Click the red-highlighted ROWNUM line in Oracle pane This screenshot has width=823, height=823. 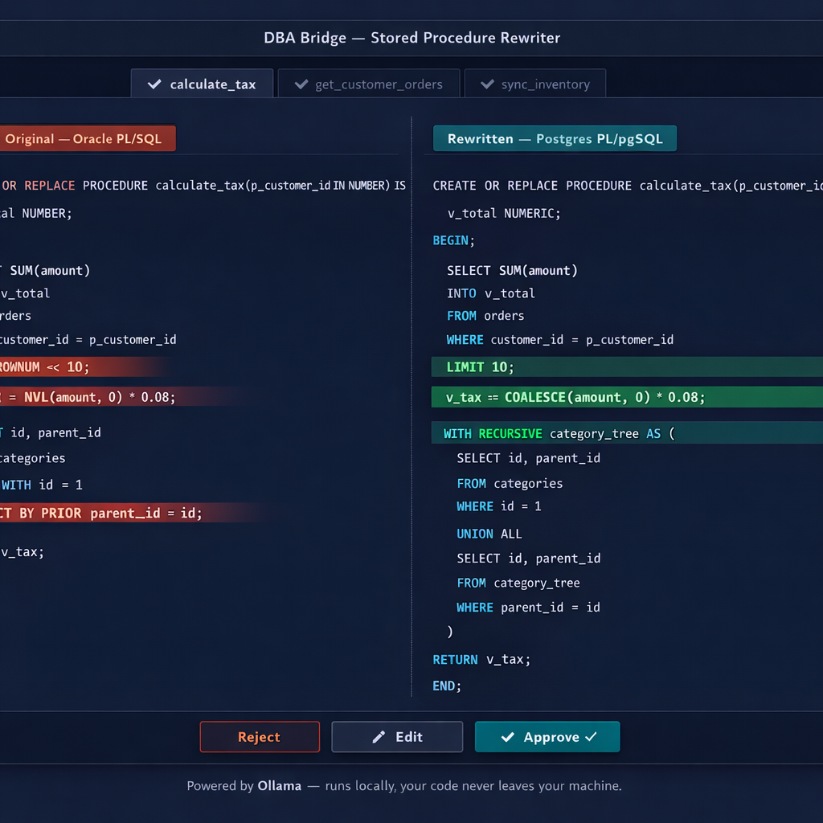[x=64, y=366]
